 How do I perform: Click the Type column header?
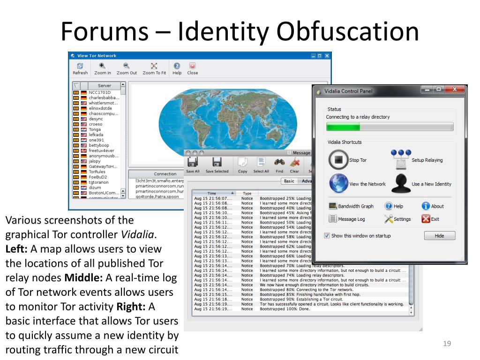(247, 193)
